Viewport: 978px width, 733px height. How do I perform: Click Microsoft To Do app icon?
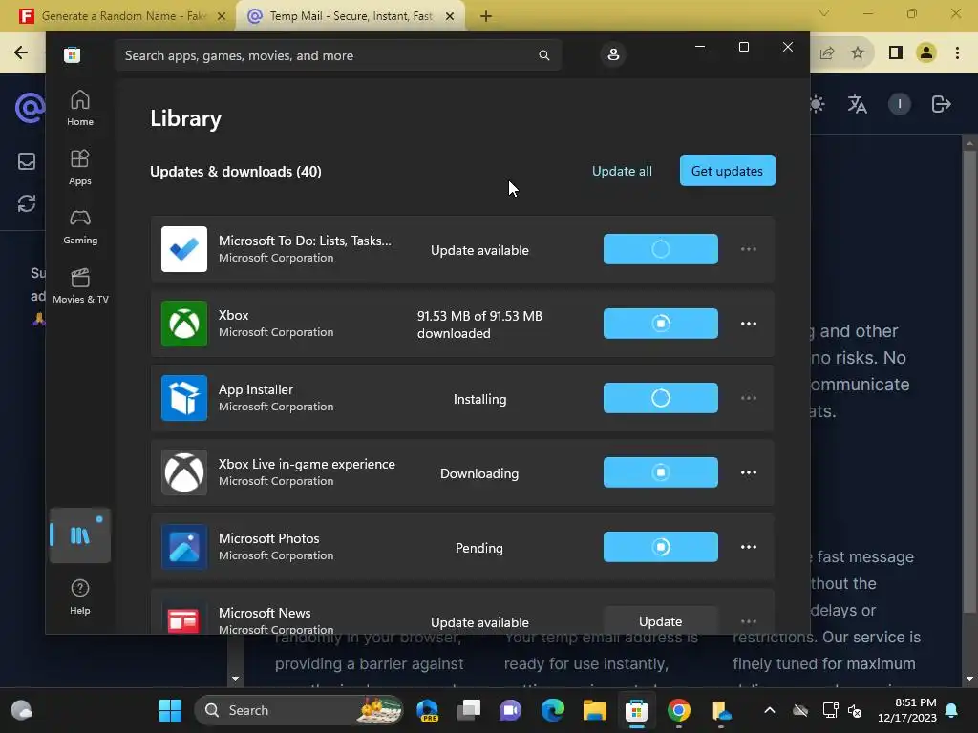(x=184, y=249)
